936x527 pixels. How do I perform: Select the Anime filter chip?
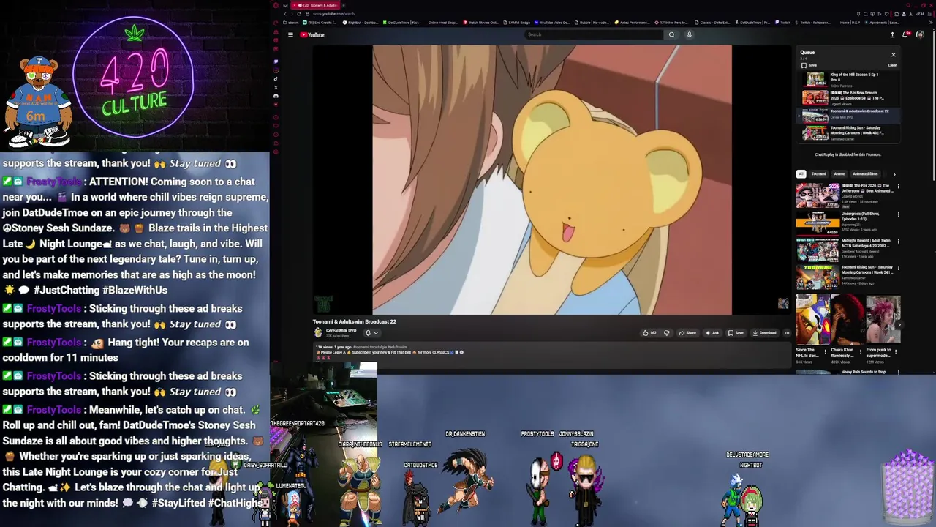(839, 174)
